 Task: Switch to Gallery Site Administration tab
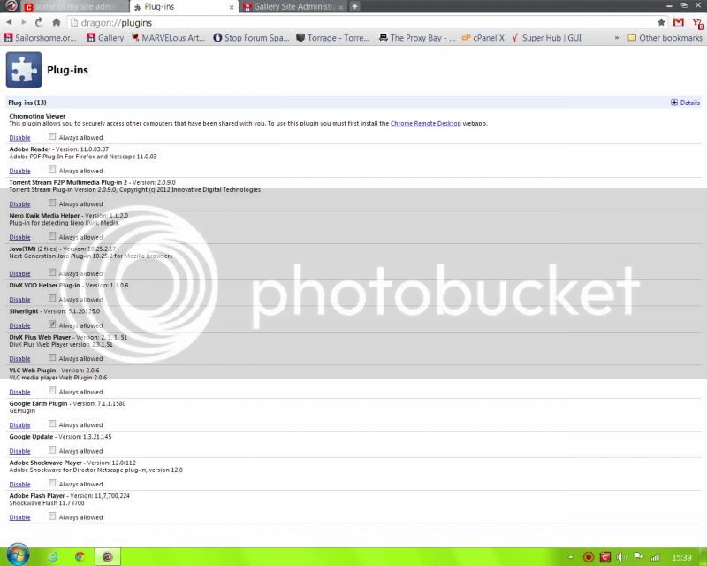(x=293, y=7)
